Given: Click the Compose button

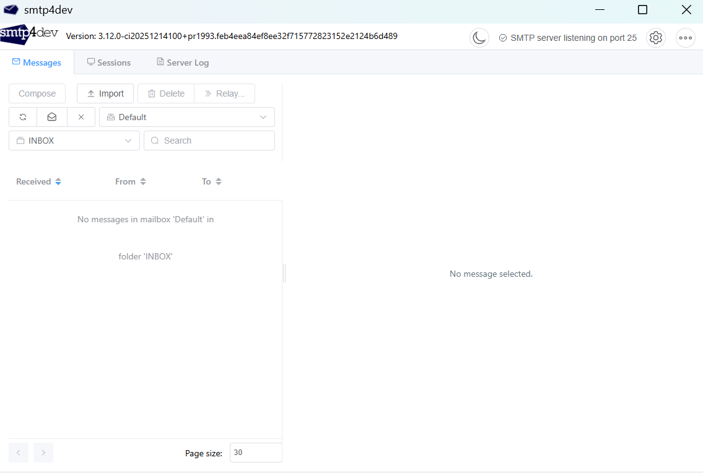Looking at the screenshot, I should click(37, 93).
